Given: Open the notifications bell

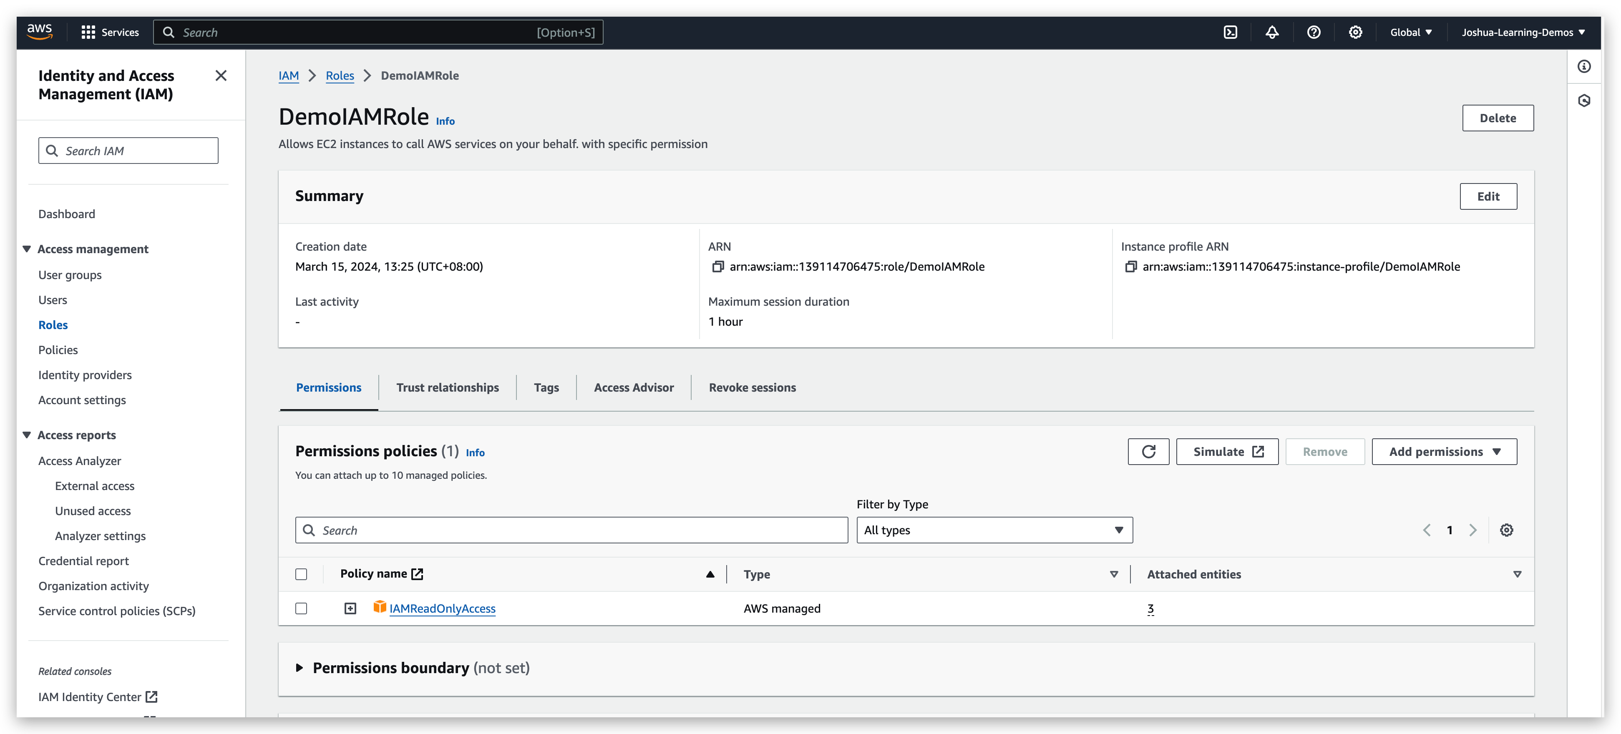Looking at the screenshot, I should (1272, 31).
